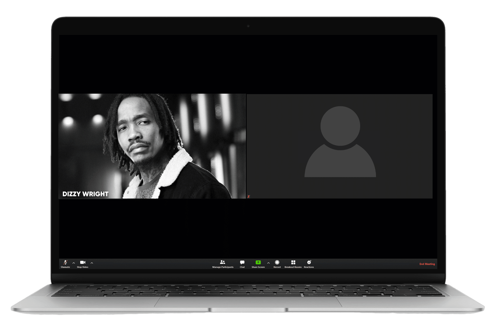Select the Dizzy Wright video tile
Viewport: 499px width, 323px height.
[152, 146]
